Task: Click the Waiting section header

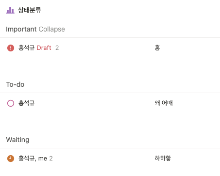Action: (17, 140)
